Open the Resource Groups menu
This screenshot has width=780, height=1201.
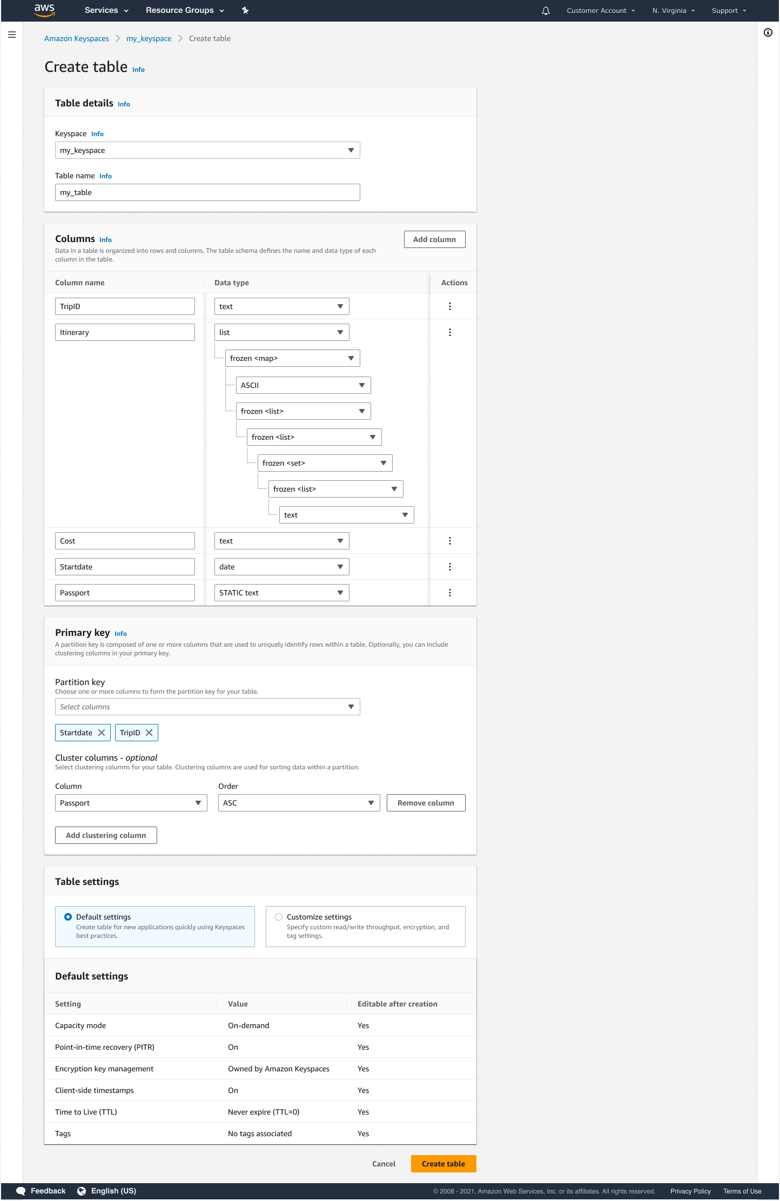185,10
